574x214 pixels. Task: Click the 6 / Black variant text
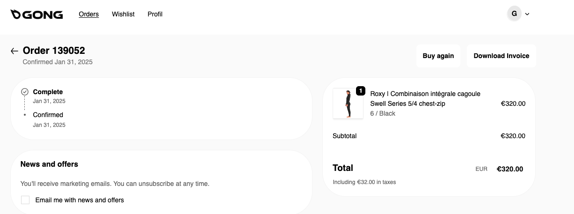(382, 113)
